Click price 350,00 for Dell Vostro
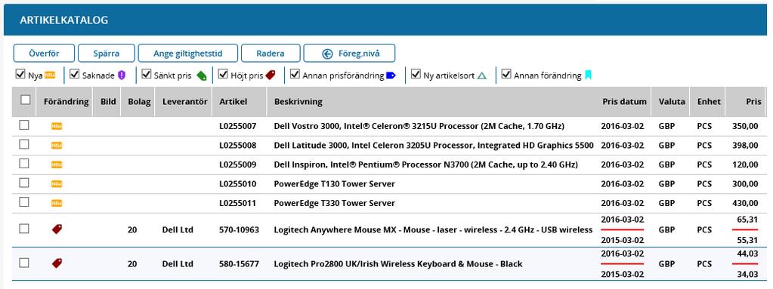This screenshot has width=773, height=289. pyautogui.click(x=745, y=126)
